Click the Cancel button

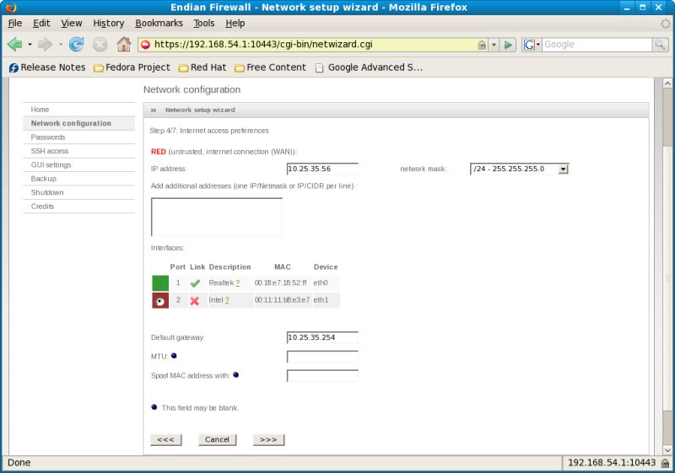217,439
